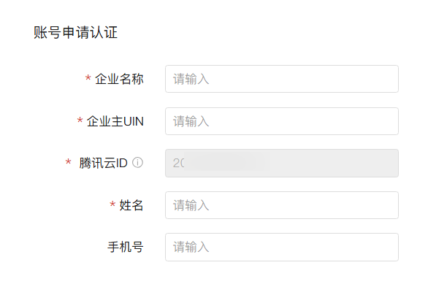The width and height of the screenshot is (447, 303).
Task: Click the 请输入 placeholder in the 姓名 field
Action: (191, 205)
